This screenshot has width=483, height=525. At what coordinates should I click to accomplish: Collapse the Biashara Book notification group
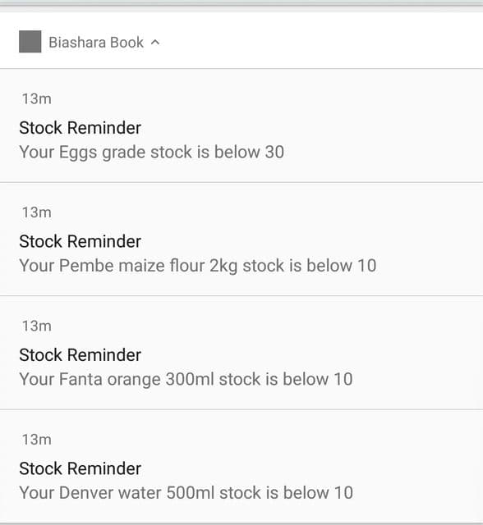point(155,43)
